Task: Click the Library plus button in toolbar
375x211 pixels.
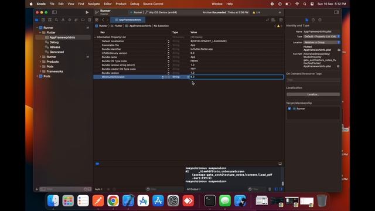Action: click(280, 12)
